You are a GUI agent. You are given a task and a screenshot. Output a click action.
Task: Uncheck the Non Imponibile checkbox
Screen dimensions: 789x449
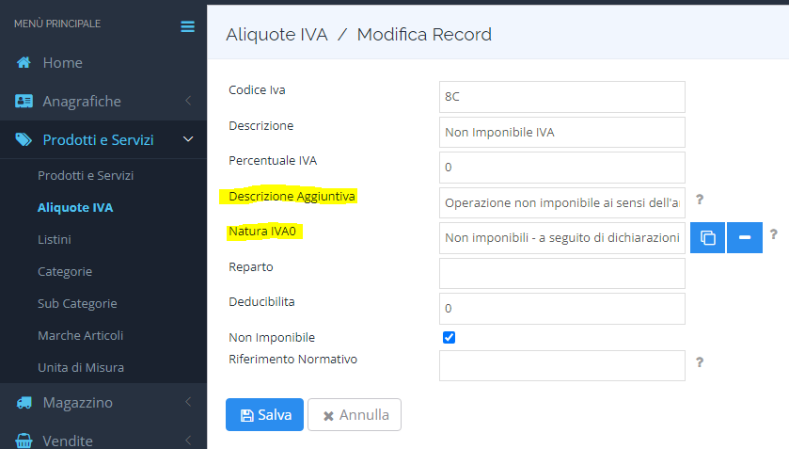click(x=449, y=337)
